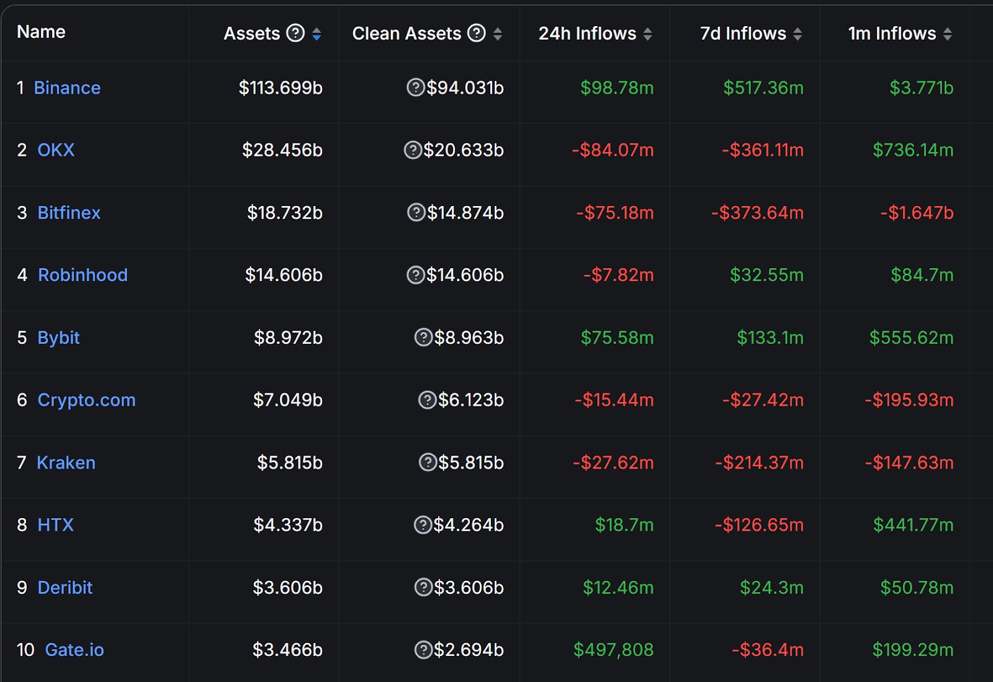The image size is (993, 682).
Task: Open the Binance exchange link
Action: click(x=67, y=87)
